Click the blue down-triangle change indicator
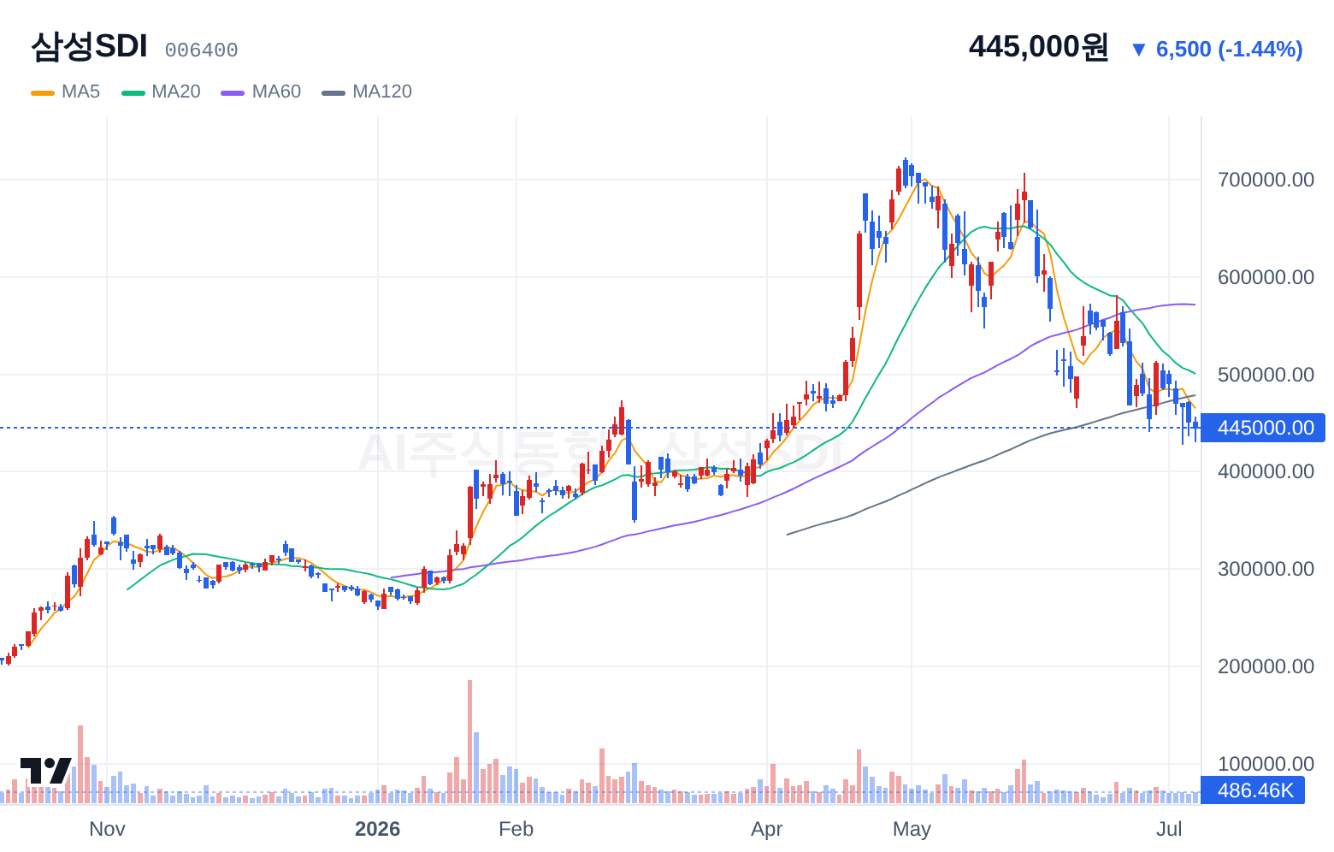Screen dimensions: 1334x852 coord(1138,50)
